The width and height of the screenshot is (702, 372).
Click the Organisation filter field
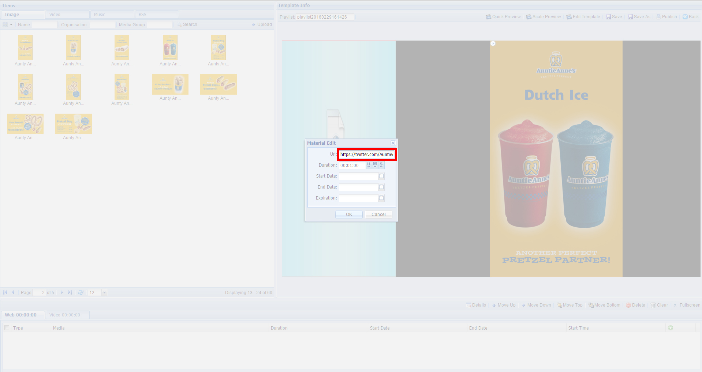102,24
